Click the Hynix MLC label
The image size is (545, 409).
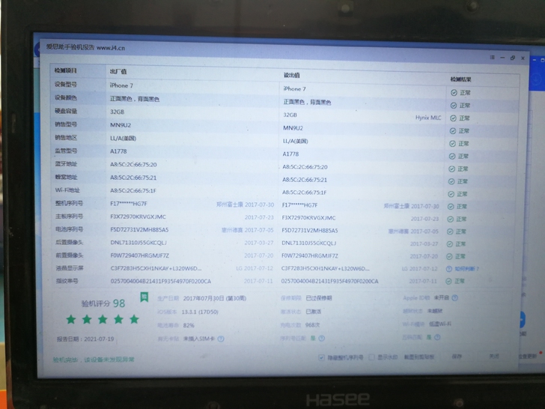coord(428,118)
